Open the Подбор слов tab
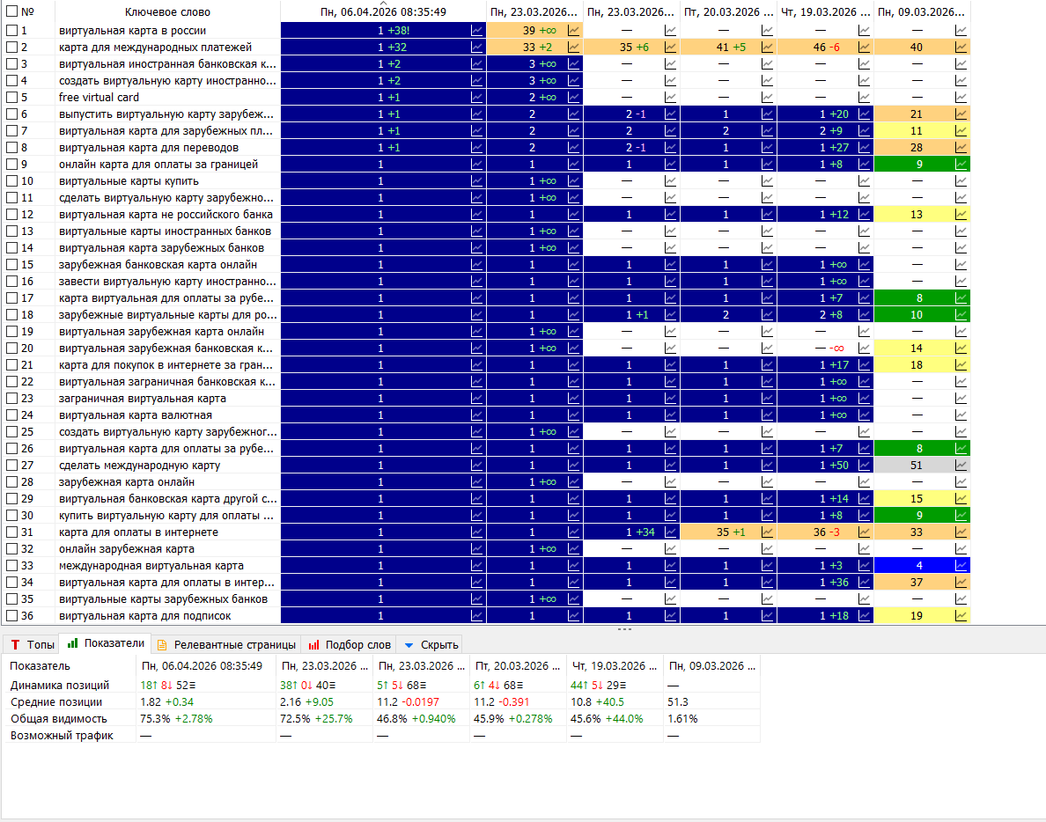Image resolution: width=1046 pixels, height=822 pixels. (350, 645)
